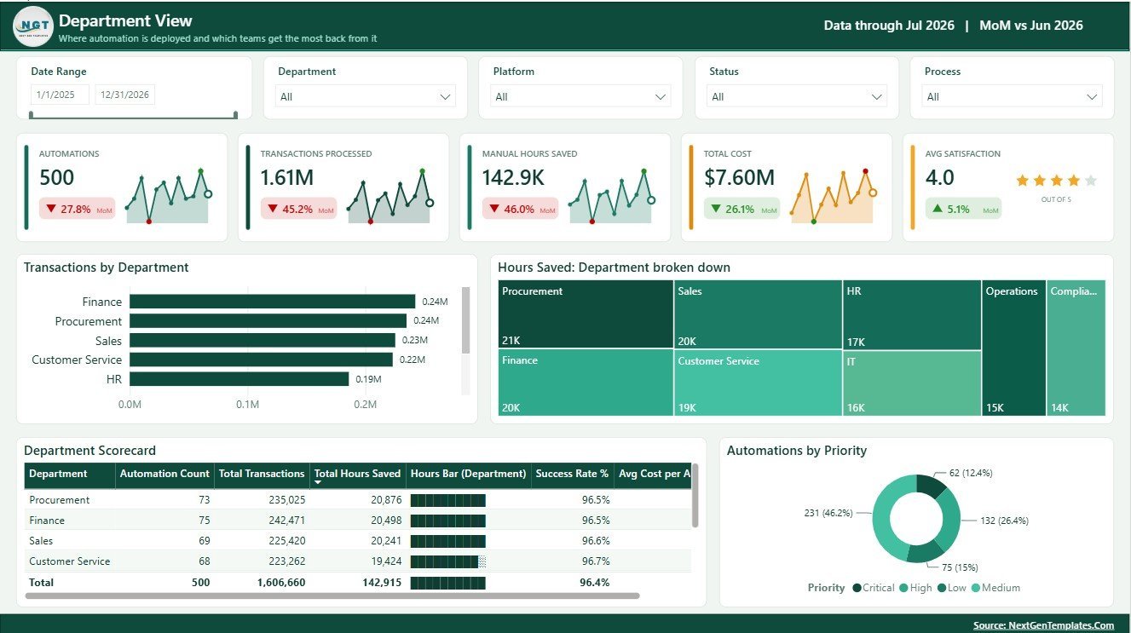Sort by Success Rate % header
The height and width of the screenshot is (633, 1131).
(x=572, y=475)
